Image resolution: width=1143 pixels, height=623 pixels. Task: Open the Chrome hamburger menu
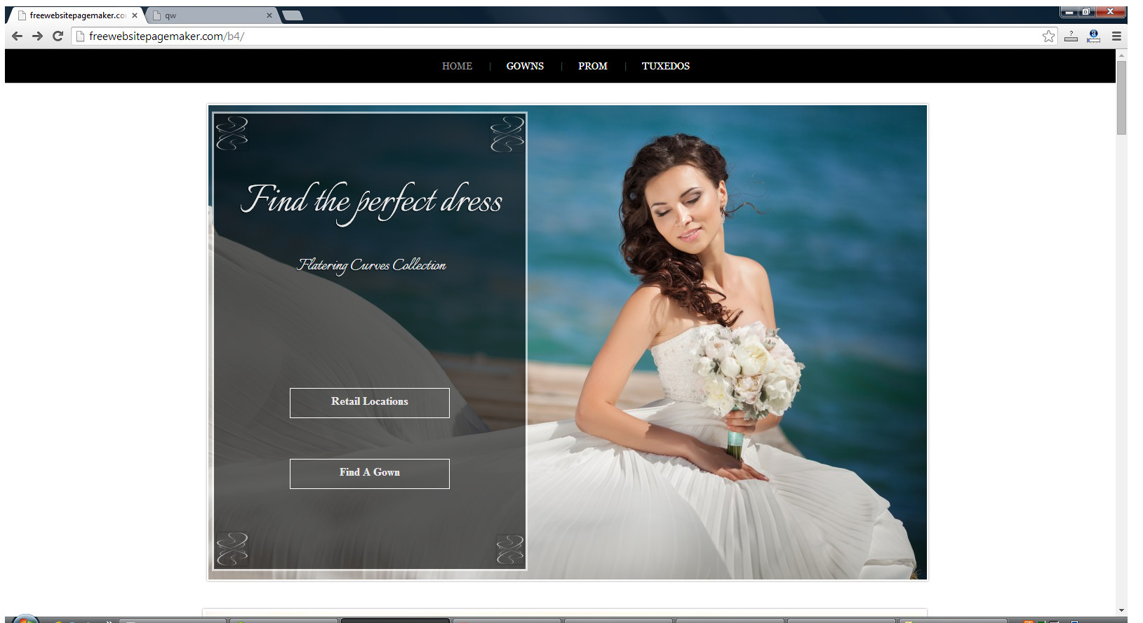click(1116, 36)
